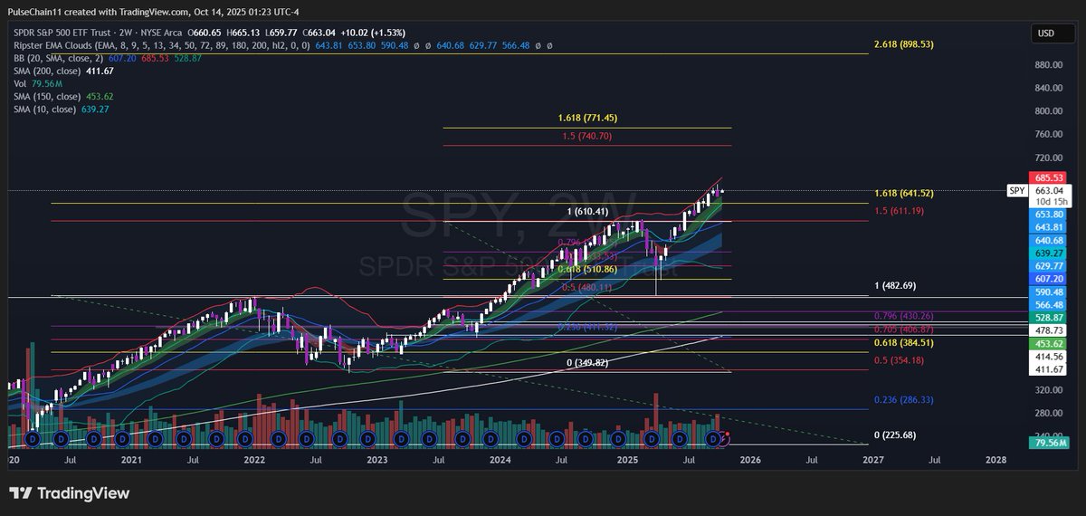
Task: Click the last dividend D marker near 2026
Action: [715, 437]
